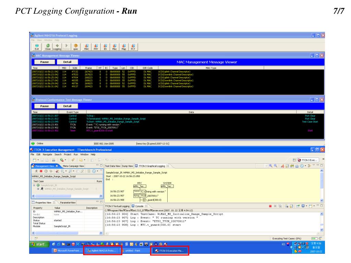
Task: Click the clock icon in Graphical Logging toolbar
Action: 302,166
